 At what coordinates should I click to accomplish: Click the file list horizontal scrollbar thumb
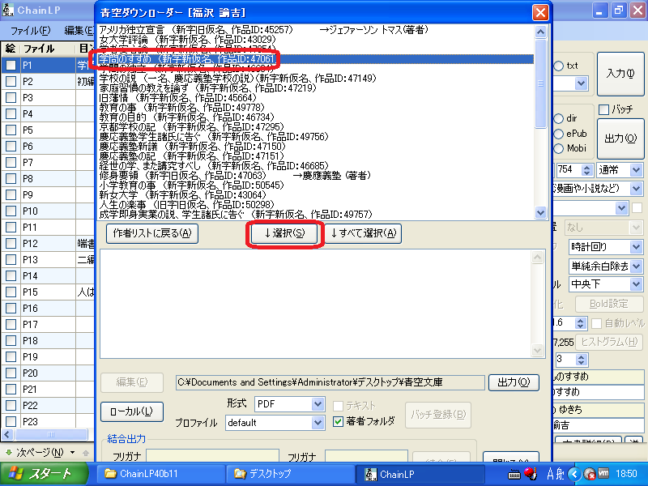pyautogui.click(x=51, y=434)
